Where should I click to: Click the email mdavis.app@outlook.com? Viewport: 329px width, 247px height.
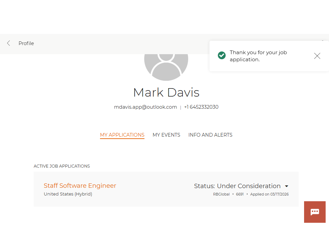tap(145, 107)
